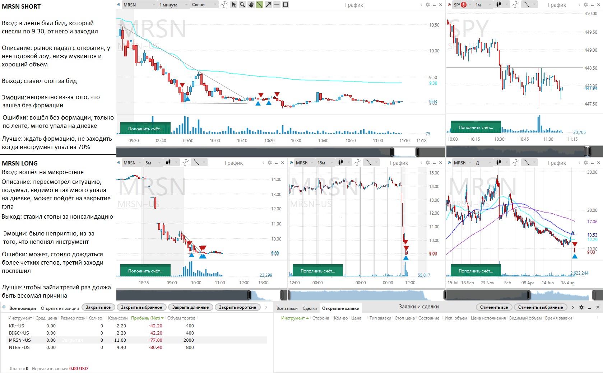
Task: Select the Открытые заявки tab
Action: click(340, 308)
